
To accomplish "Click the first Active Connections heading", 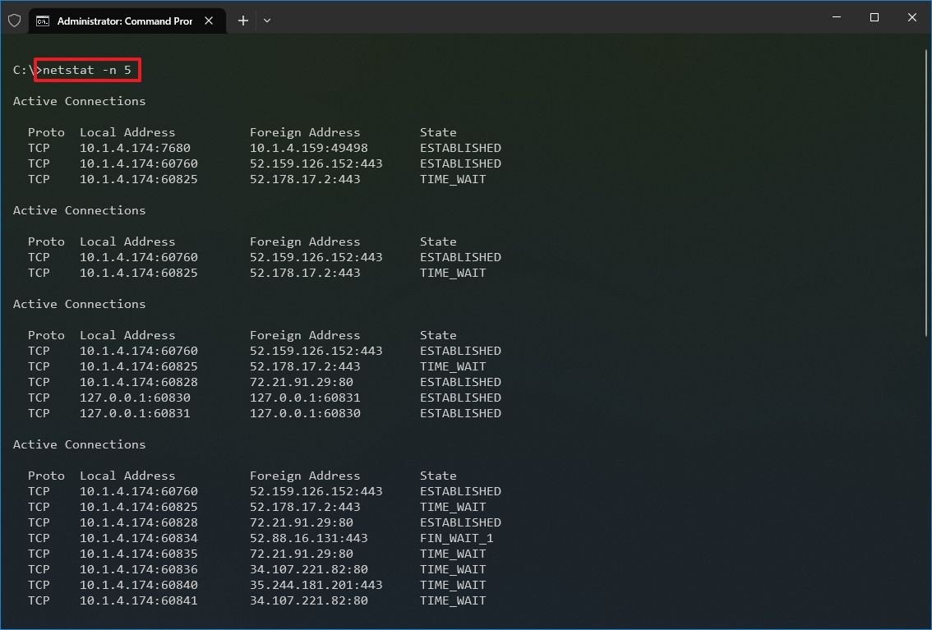I will click(79, 100).
